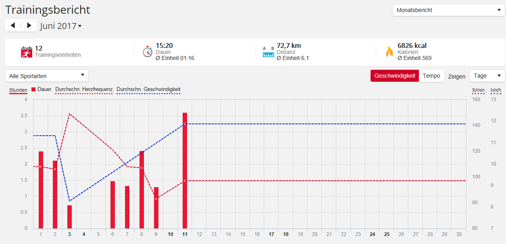
Task: Open the Monatsbericht report type dropdown
Action: pyautogui.click(x=448, y=10)
